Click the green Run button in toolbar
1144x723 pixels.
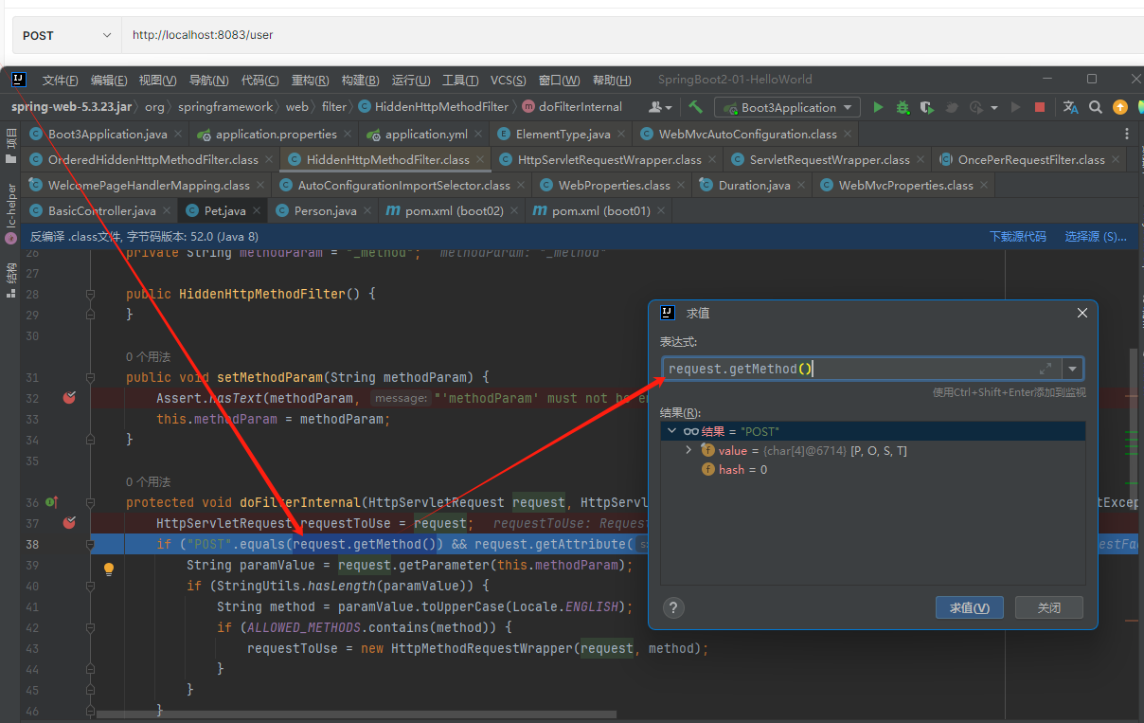pos(878,107)
